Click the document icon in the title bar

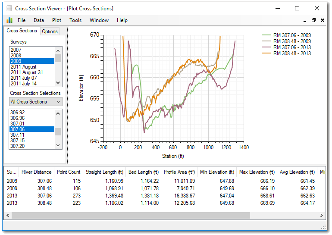point(9,8)
